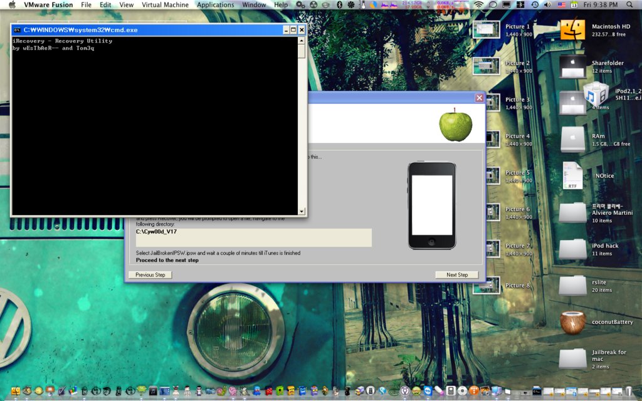This screenshot has height=401, width=642.
Task: Click the calendar menu bar icon
Action: pyautogui.click(x=574, y=5)
